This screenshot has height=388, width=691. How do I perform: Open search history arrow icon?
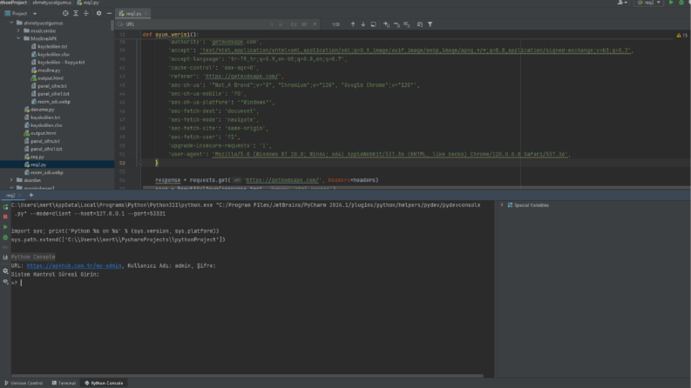pyautogui.click(x=281, y=24)
